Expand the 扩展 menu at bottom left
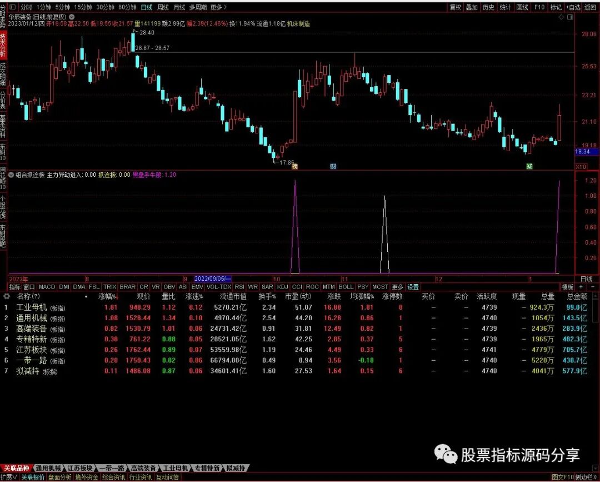Image resolution: width=600 pixels, height=482 pixels. (9, 478)
